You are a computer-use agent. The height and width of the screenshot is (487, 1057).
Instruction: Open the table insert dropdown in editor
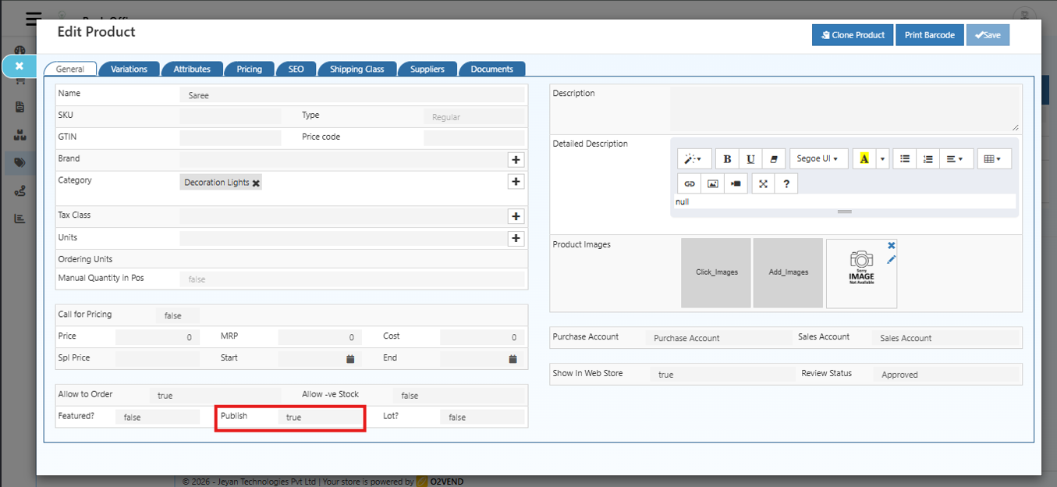point(994,158)
